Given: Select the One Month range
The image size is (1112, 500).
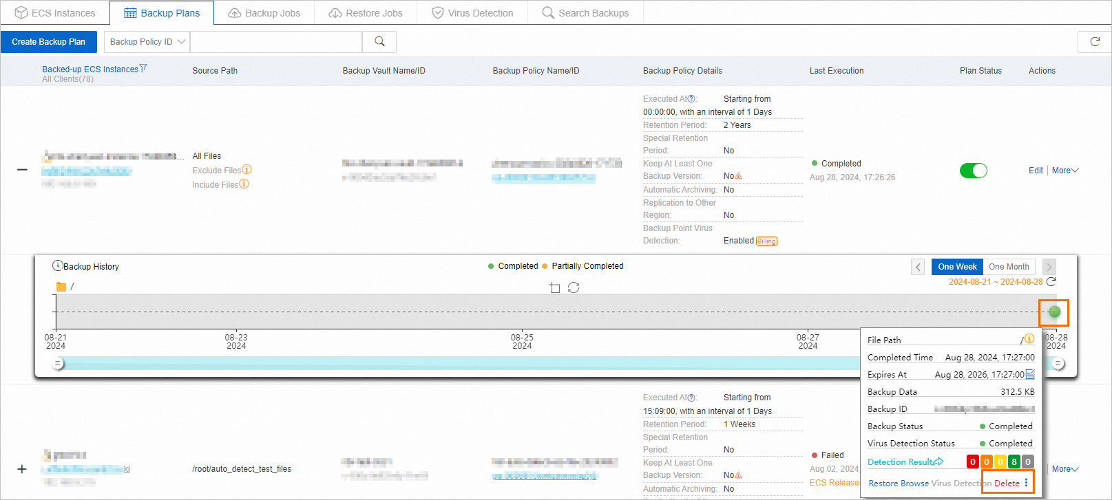Looking at the screenshot, I should pos(1009,267).
